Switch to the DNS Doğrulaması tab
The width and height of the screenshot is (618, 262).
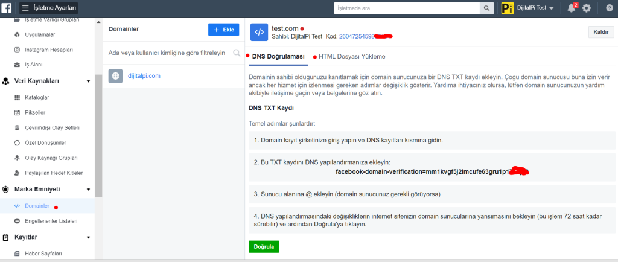(278, 57)
